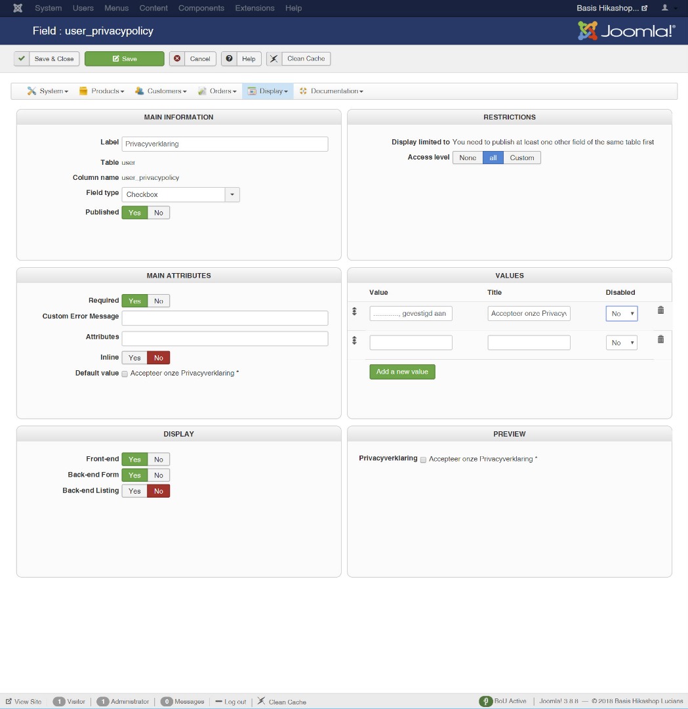Set Back-end Listing to Yes
688x709 pixels.
[134, 491]
